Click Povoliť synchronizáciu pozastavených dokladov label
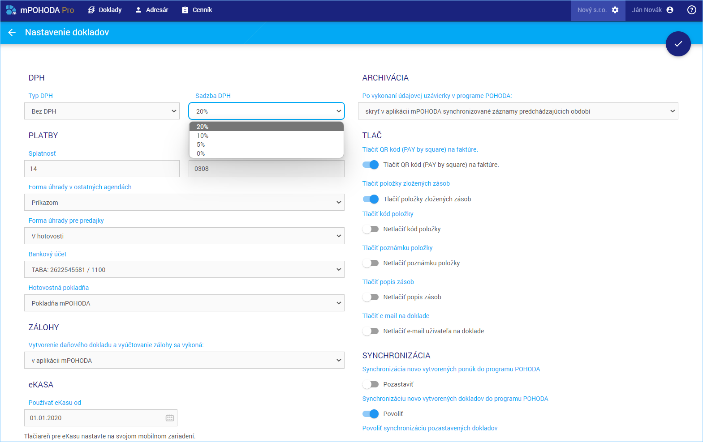Screen dimensions: 703x442 tap(430, 428)
